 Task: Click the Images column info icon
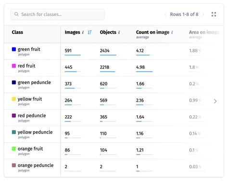[x=83, y=32]
